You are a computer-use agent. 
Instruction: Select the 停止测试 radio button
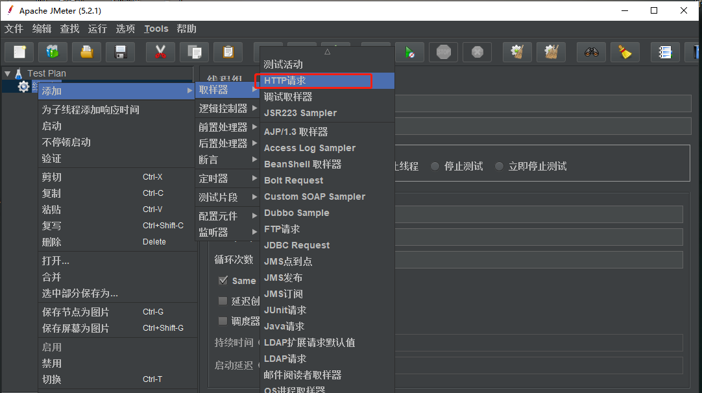pos(435,167)
